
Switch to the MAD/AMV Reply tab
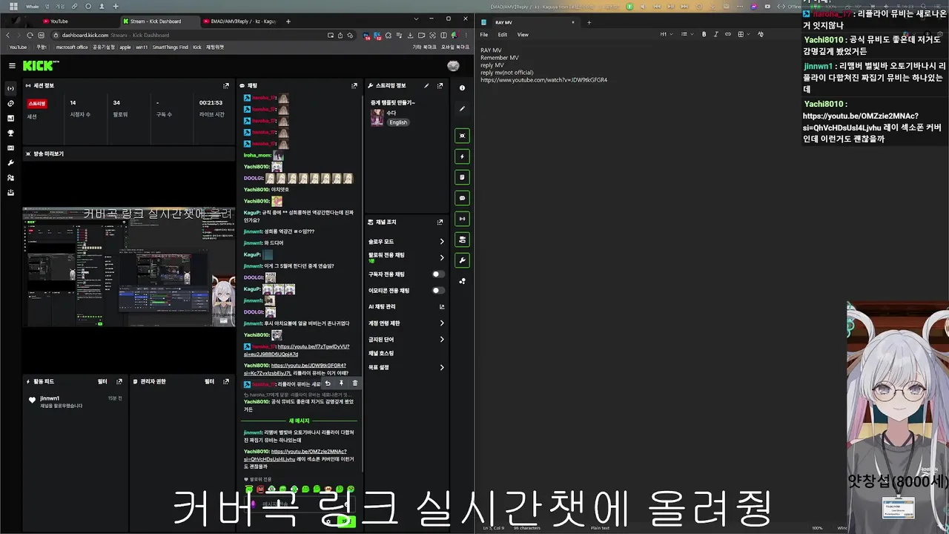(x=241, y=22)
